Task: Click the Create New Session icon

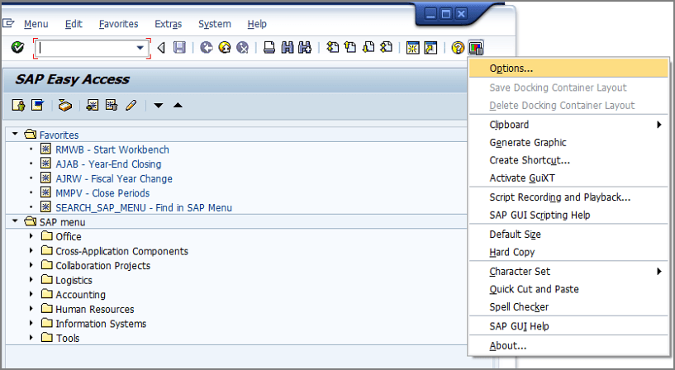Action: point(413,47)
